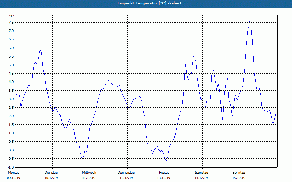
Task: Click the 5,5 y-axis value
Action: 11,56
